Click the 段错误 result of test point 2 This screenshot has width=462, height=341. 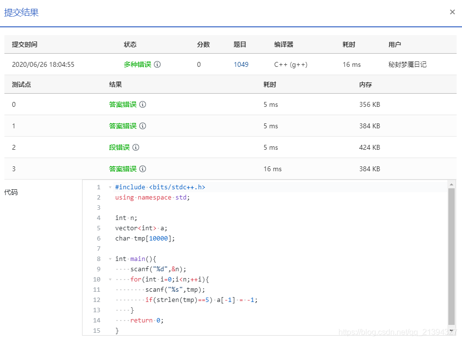pos(119,147)
